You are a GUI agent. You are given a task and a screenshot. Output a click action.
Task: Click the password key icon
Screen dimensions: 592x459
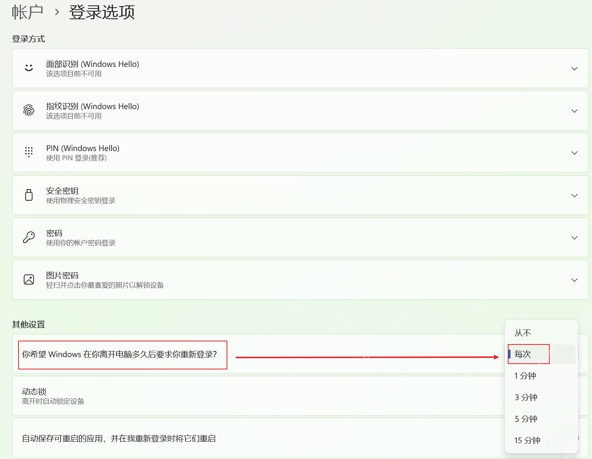(x=29, y=237)
